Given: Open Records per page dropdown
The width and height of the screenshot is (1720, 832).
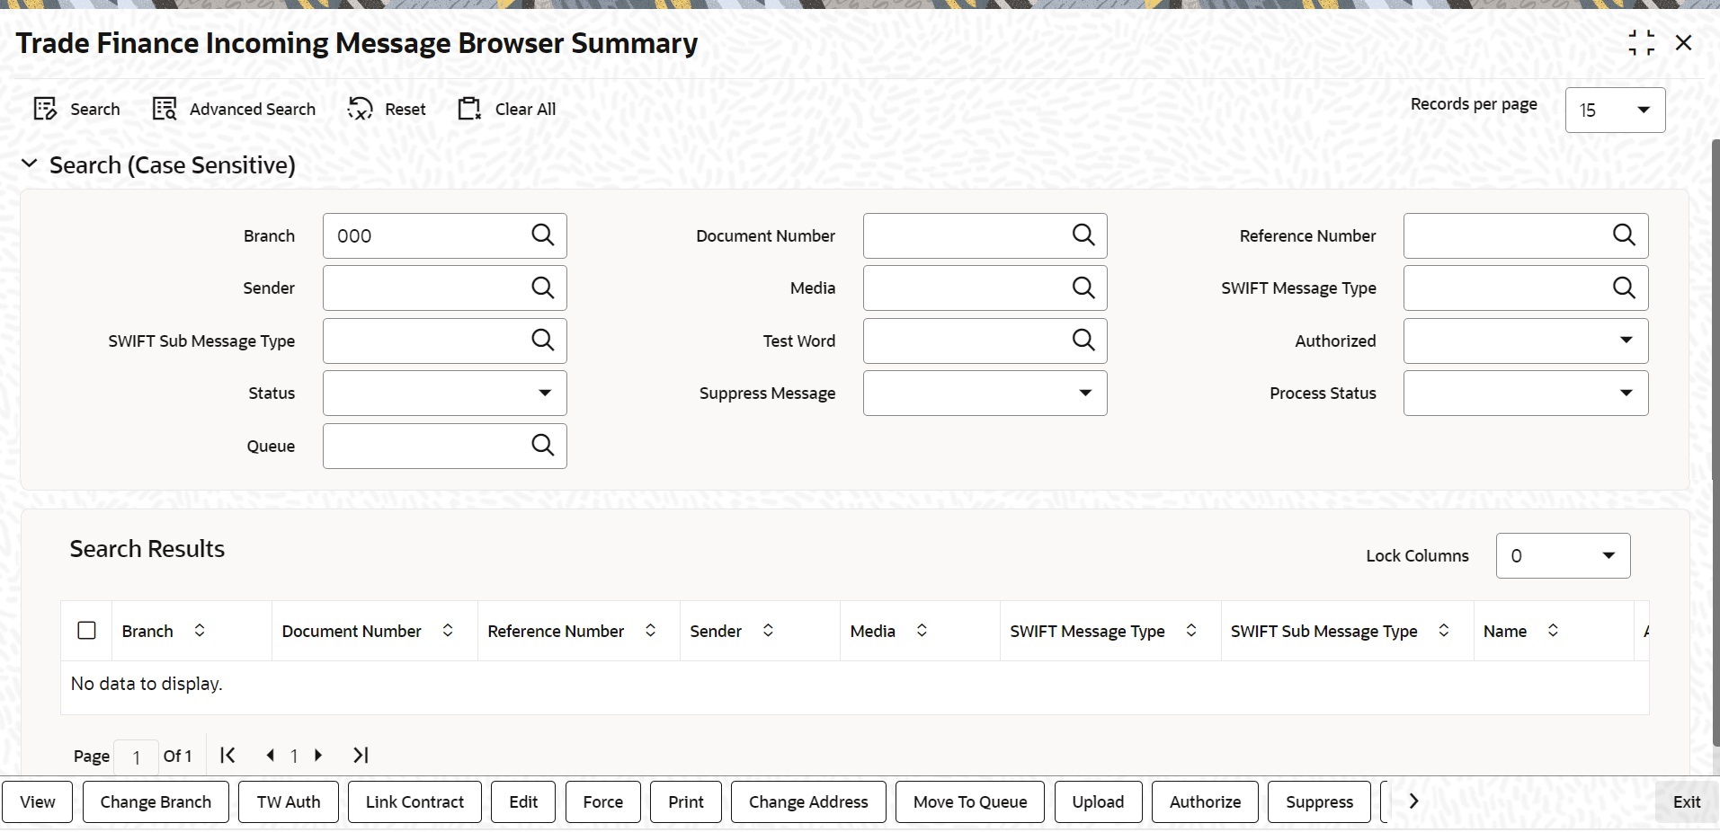Looking at the screenshot, I should click(1615, 110).
